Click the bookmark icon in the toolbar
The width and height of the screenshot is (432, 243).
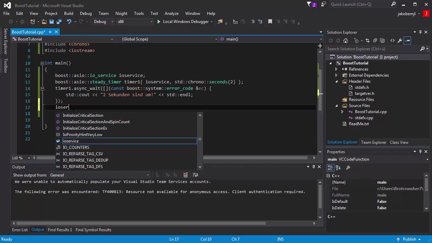click(x=270, y=22)
